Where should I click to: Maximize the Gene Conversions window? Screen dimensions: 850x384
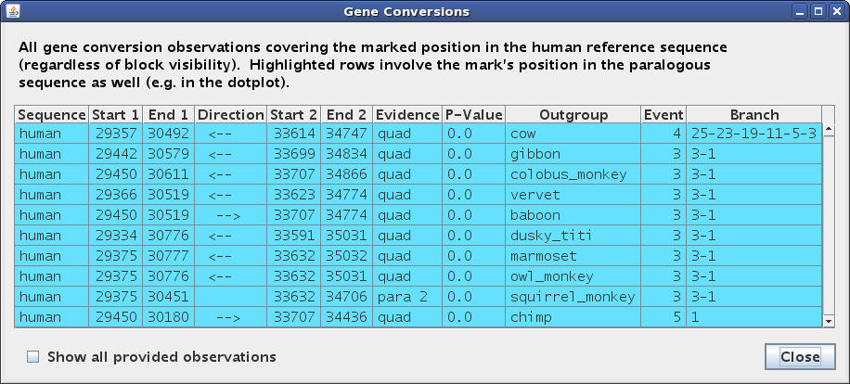pos(818,11)
